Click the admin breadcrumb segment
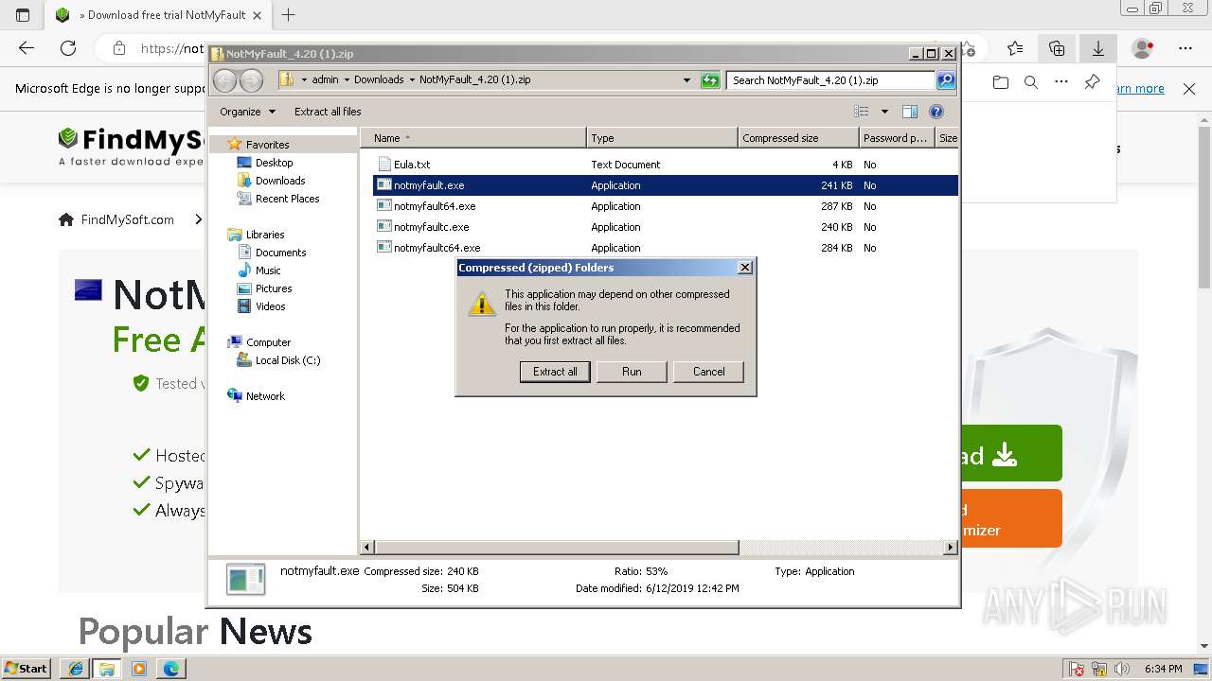This screenshot has height=681, width=1212. click(x=325, y=80)
